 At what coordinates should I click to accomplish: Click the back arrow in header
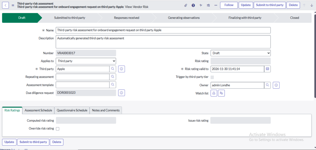[x=6, y=5]
